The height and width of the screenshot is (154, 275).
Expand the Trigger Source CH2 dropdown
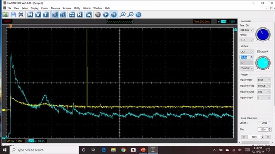tap(264, 92)
